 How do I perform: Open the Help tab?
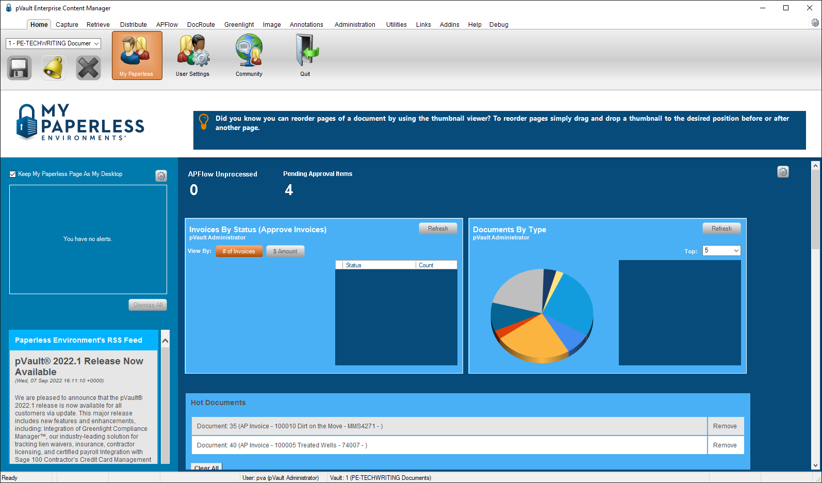475,24
